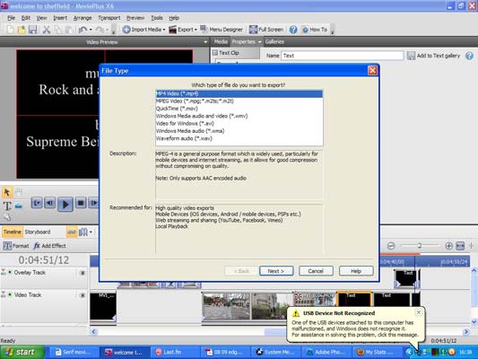Click the Name text field
This screenshot has height=359, width=478.
point(342,56)
